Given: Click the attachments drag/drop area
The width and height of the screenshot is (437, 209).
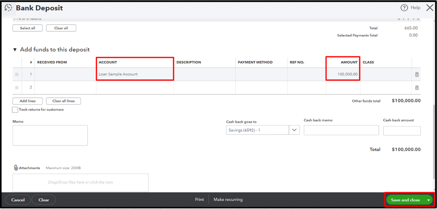Looking at the screenshot, I should [x=80, y=182].
